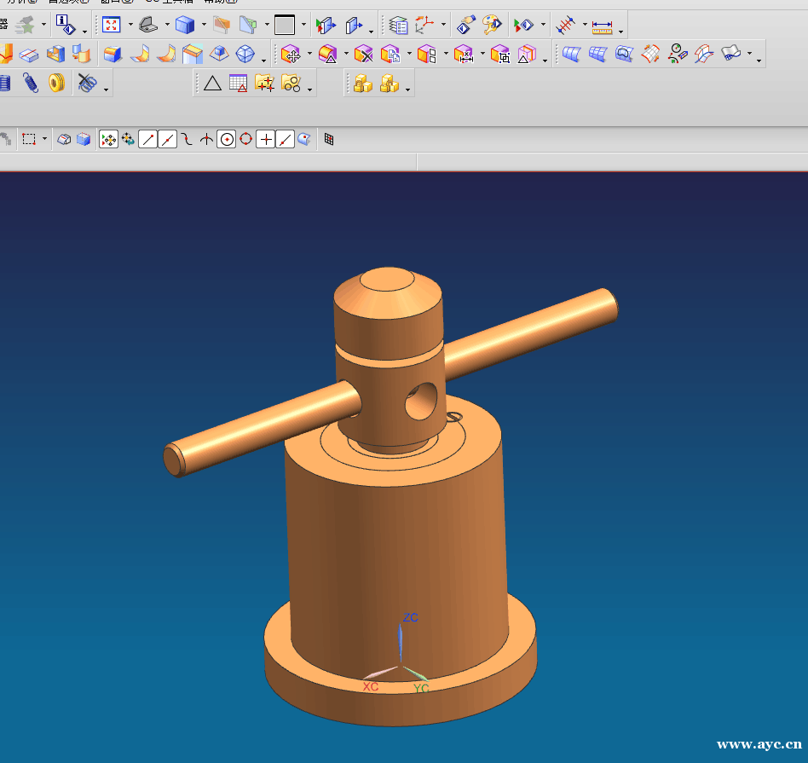Click the yellow gear wheel icon

pos(56,83)
